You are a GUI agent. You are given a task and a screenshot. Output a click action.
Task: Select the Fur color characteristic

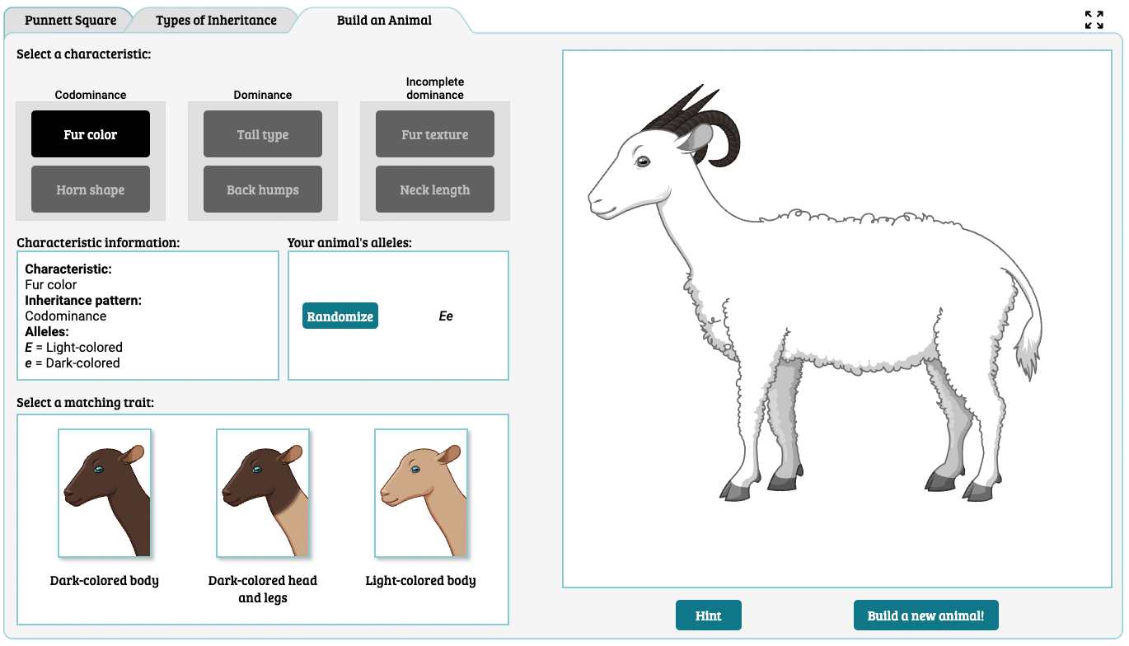click(91, 134)
